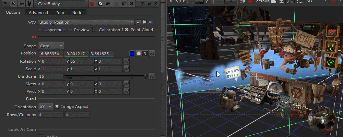Open Skew animation curve menu

pyautogui.click(x=127, y=84)
